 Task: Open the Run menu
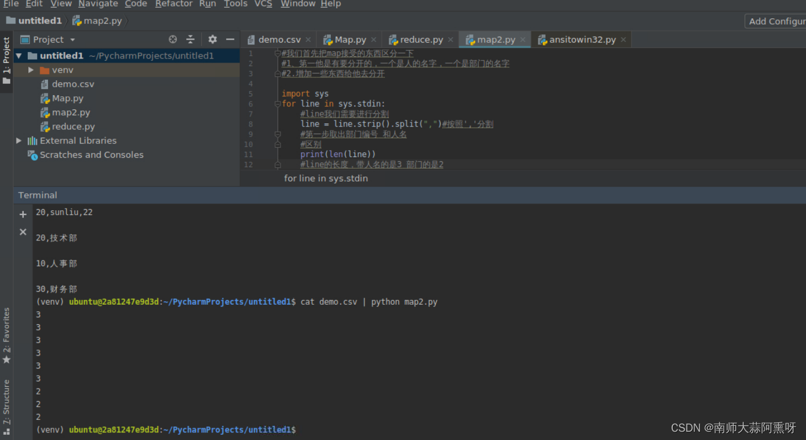[207, 4]
